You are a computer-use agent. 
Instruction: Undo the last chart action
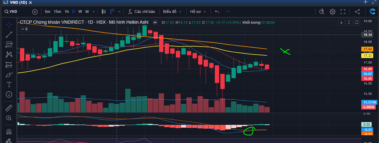point(217,12)
